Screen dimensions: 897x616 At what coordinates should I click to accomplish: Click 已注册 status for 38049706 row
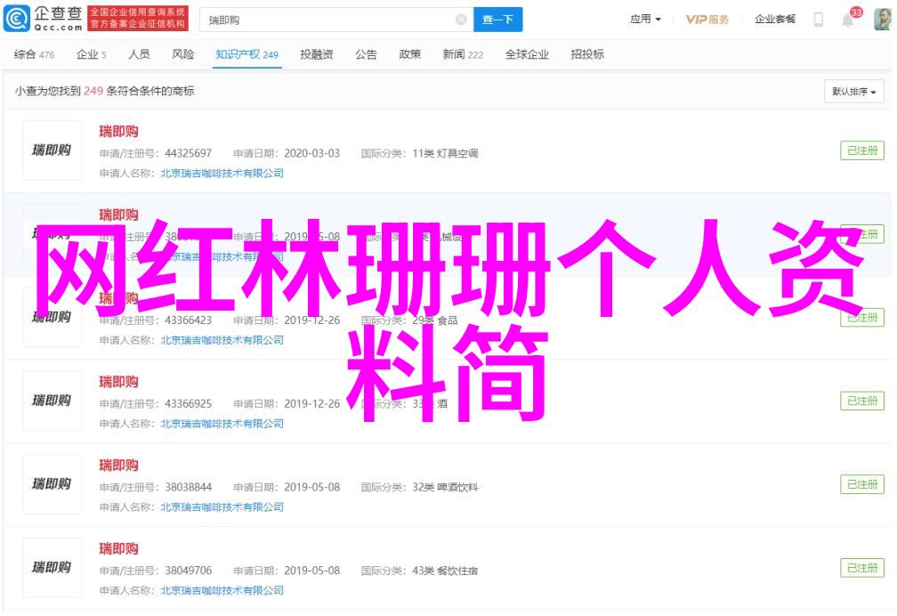[862, 568]
